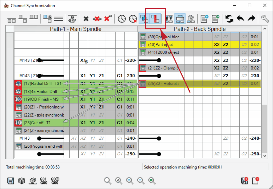
Task: Click the zoom out magnifier with minus
Action: click(x=141, y=181)
